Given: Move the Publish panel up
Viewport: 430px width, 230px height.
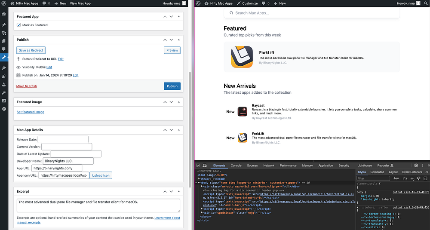Looking at the screenshot, I should [x=165, y=40].
